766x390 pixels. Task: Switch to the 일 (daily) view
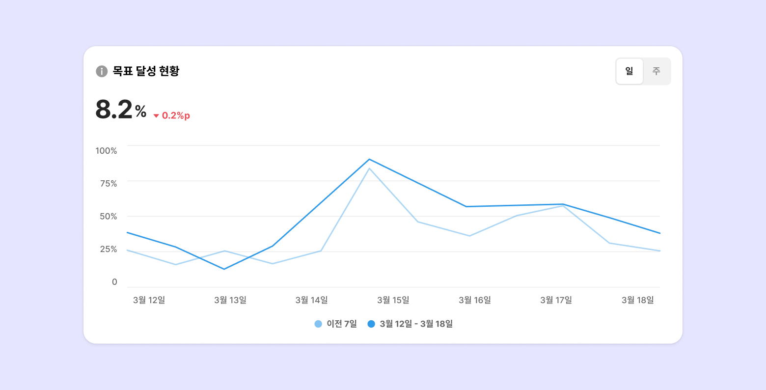[x=629, y=72]
